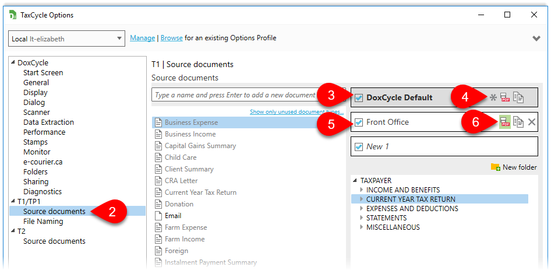Toggle the DoxCycle Default checkbox
551x270 pixels.
359,98
